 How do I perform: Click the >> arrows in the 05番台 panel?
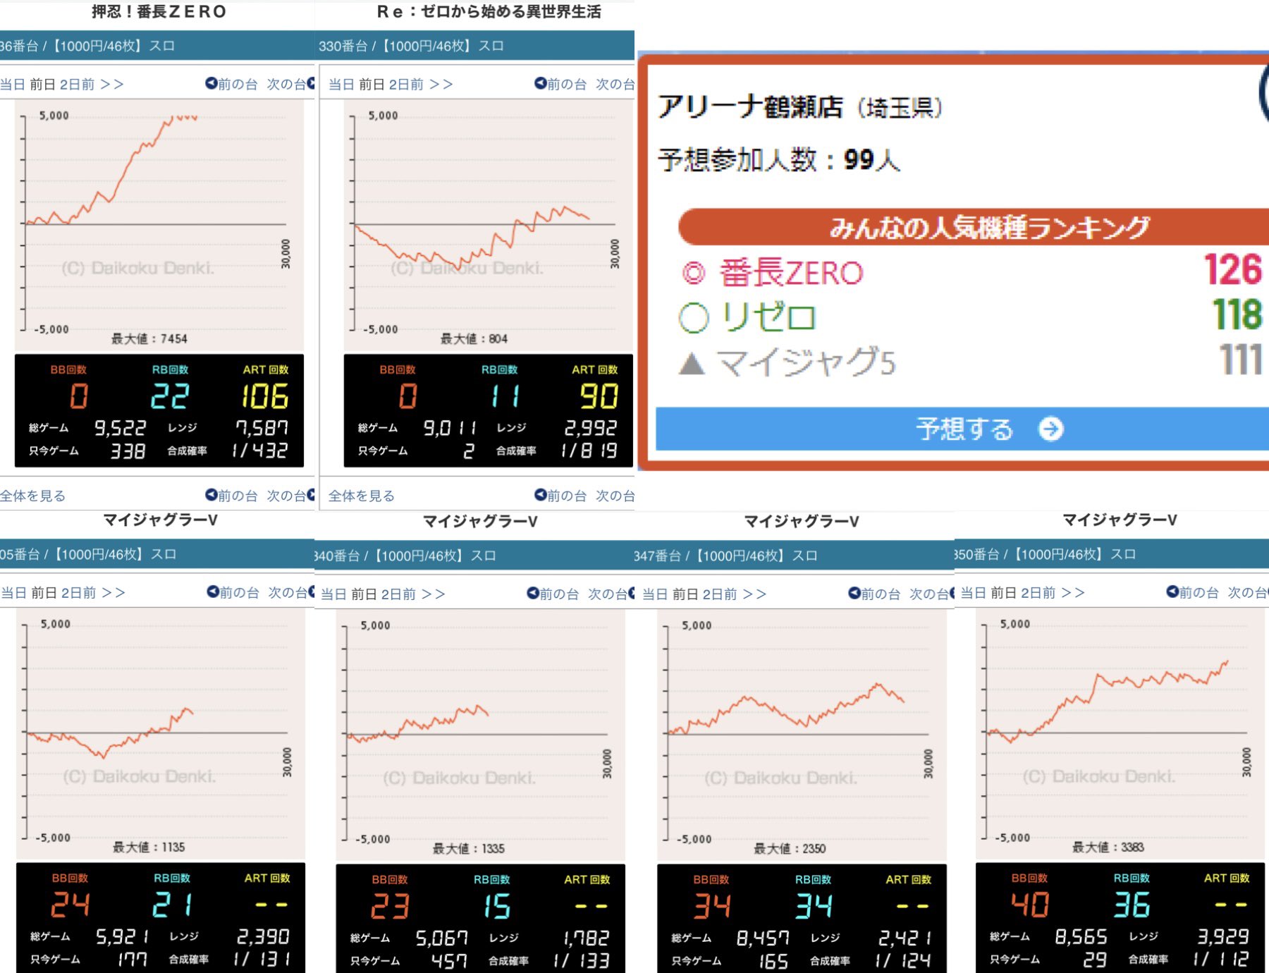[x=114, y=593]
